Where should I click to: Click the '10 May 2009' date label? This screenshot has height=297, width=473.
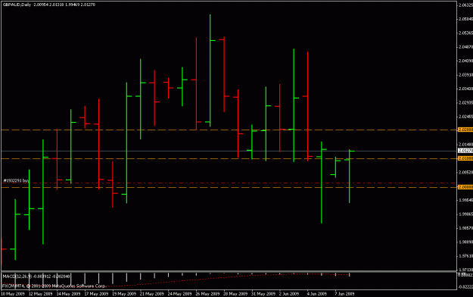[x=13, y=294]
